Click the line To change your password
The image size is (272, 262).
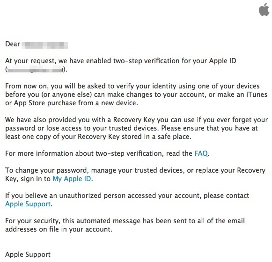tap(135, 170)
